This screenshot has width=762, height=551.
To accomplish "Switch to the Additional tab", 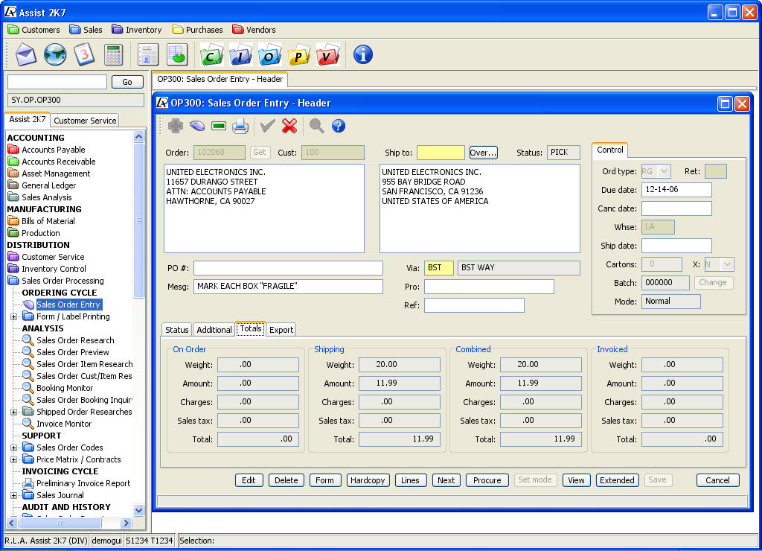I will [214, 330].
